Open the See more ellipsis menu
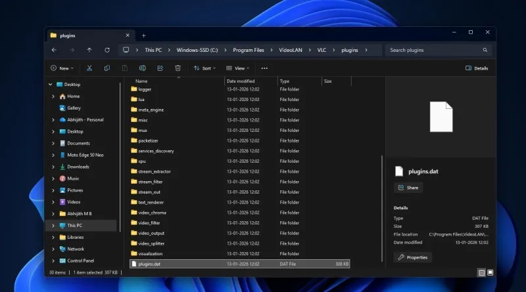526x292 pixels. (x=264, y=68)
